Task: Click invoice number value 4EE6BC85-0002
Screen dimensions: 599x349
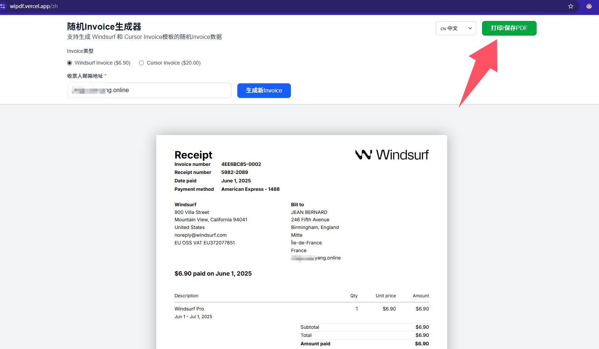Action: point(241,164)
